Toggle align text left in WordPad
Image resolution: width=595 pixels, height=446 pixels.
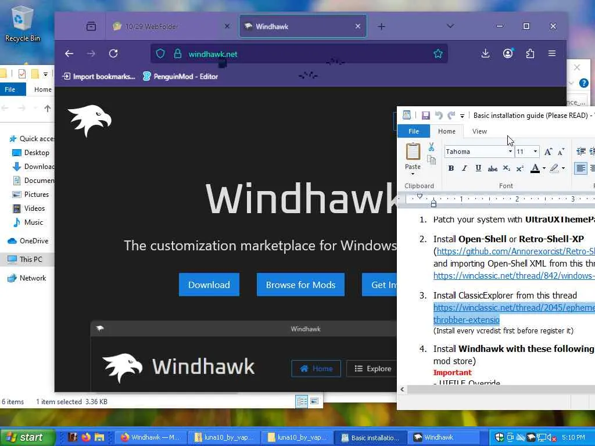point(580,168)
